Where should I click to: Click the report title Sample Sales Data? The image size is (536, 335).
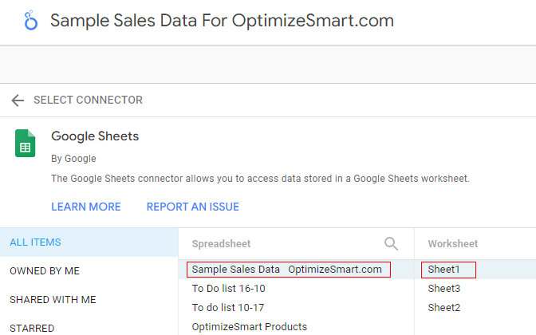tap(223, 21)
